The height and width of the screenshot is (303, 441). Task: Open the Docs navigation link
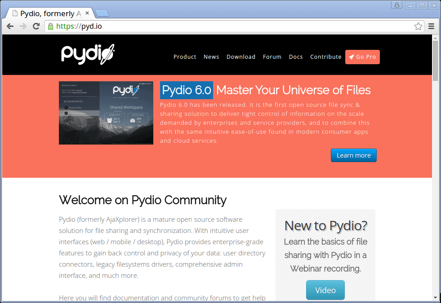tap(296, 57)
